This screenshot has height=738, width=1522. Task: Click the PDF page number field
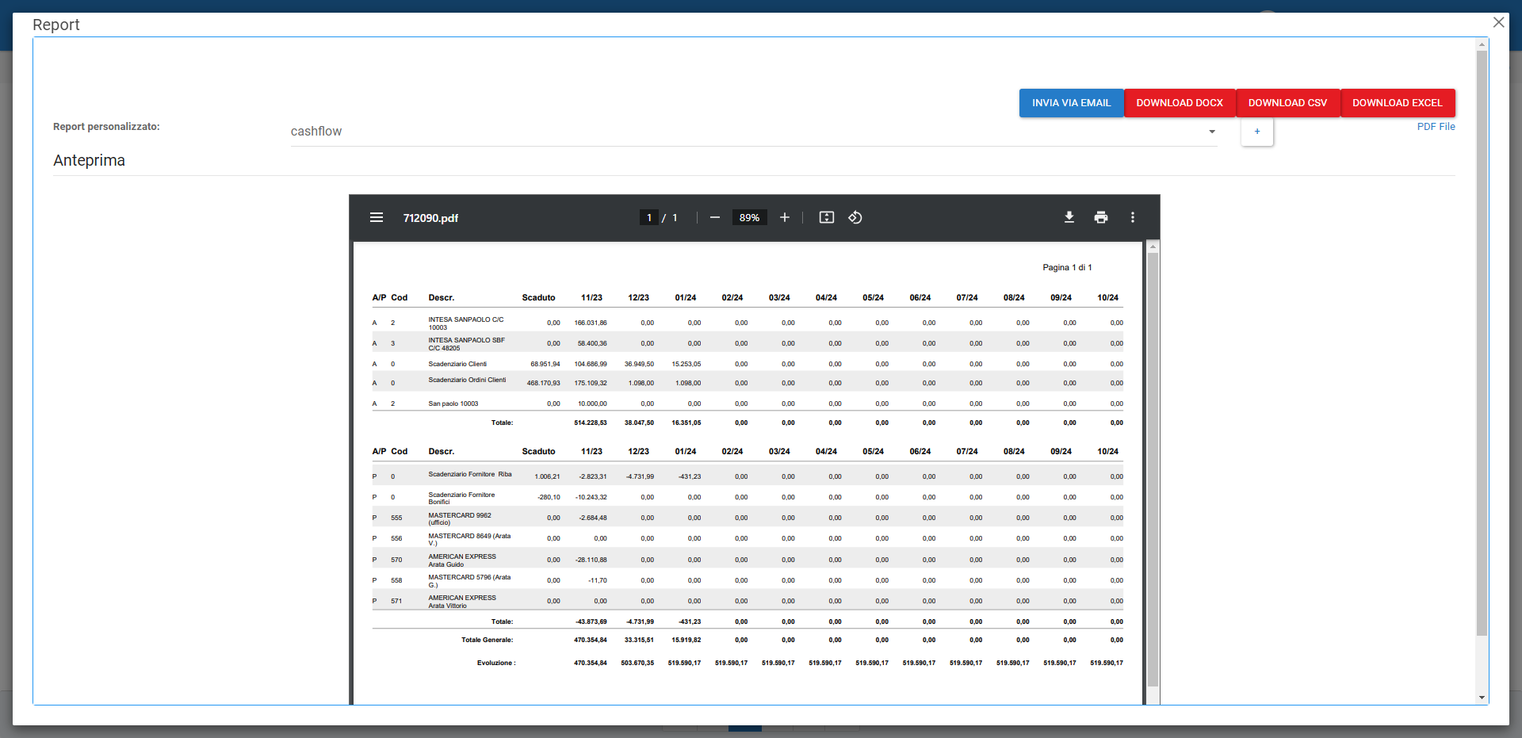click(649, 217)
